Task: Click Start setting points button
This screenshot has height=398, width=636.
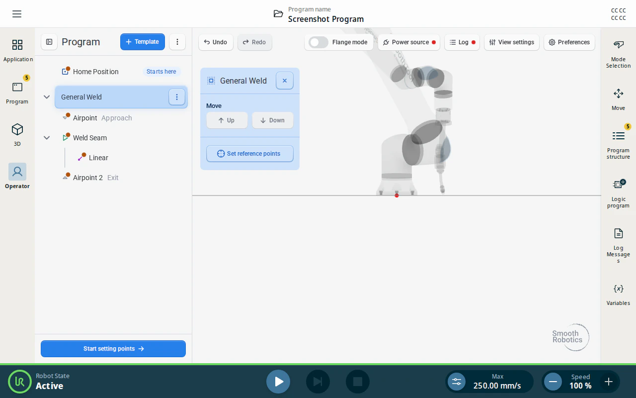Action: click(x=113, y=349)
